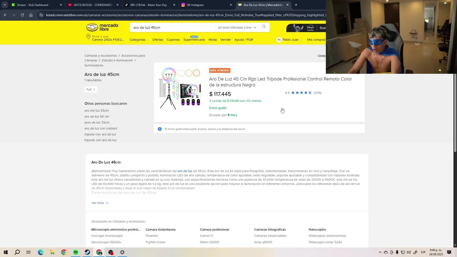Click Cámaras y Accesorios breadcrumb

[x=101, y=56]
